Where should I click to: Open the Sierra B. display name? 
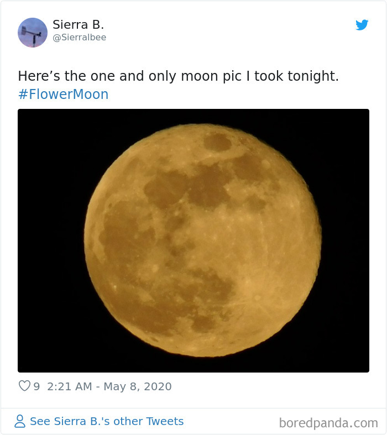coord(79,25)
